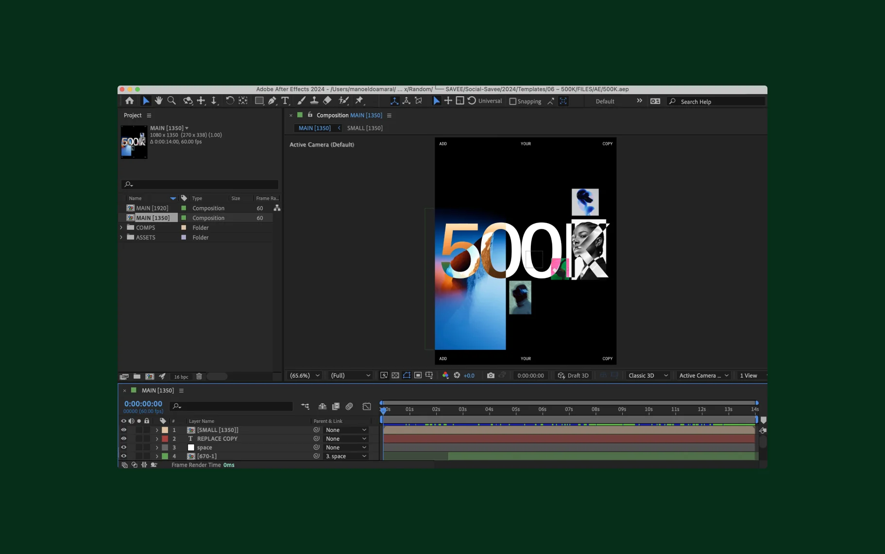Select the Zoom magnifier tool
The height and width of the screenshot is (554, 885).
point(171,101)
